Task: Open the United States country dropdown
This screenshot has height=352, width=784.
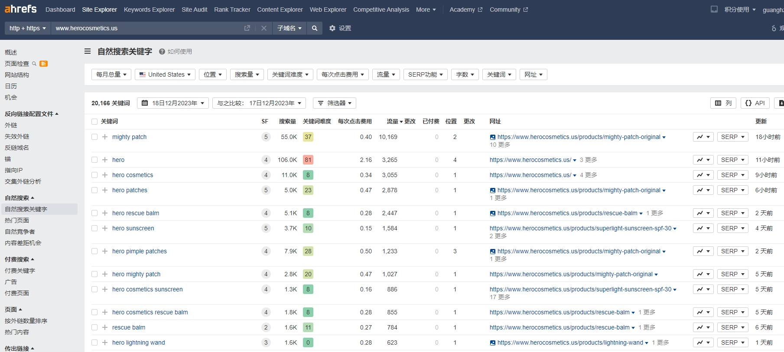Action: [165, 74]
